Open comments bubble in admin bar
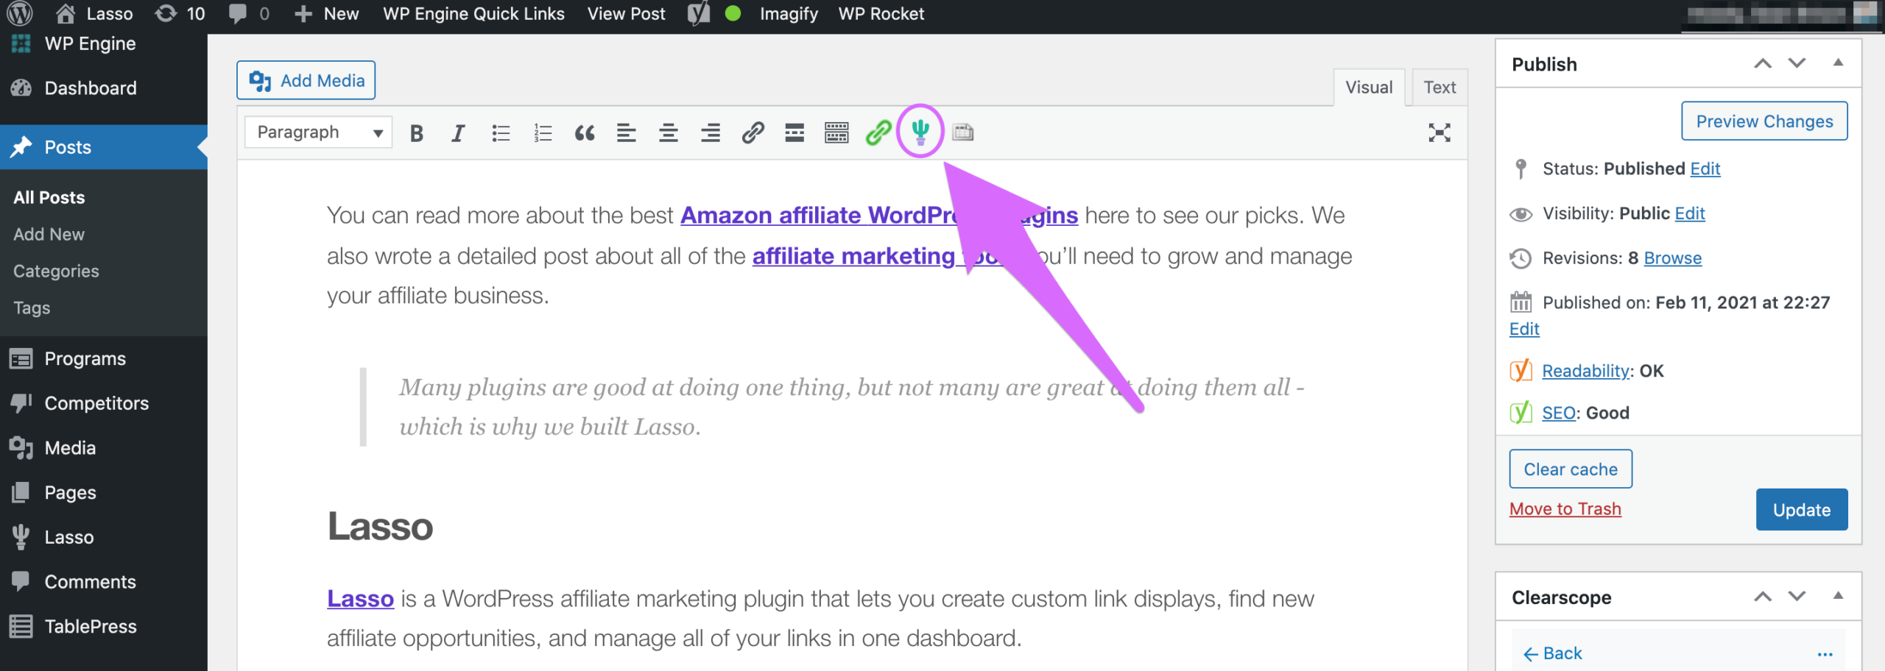 (x=248, y=13)
